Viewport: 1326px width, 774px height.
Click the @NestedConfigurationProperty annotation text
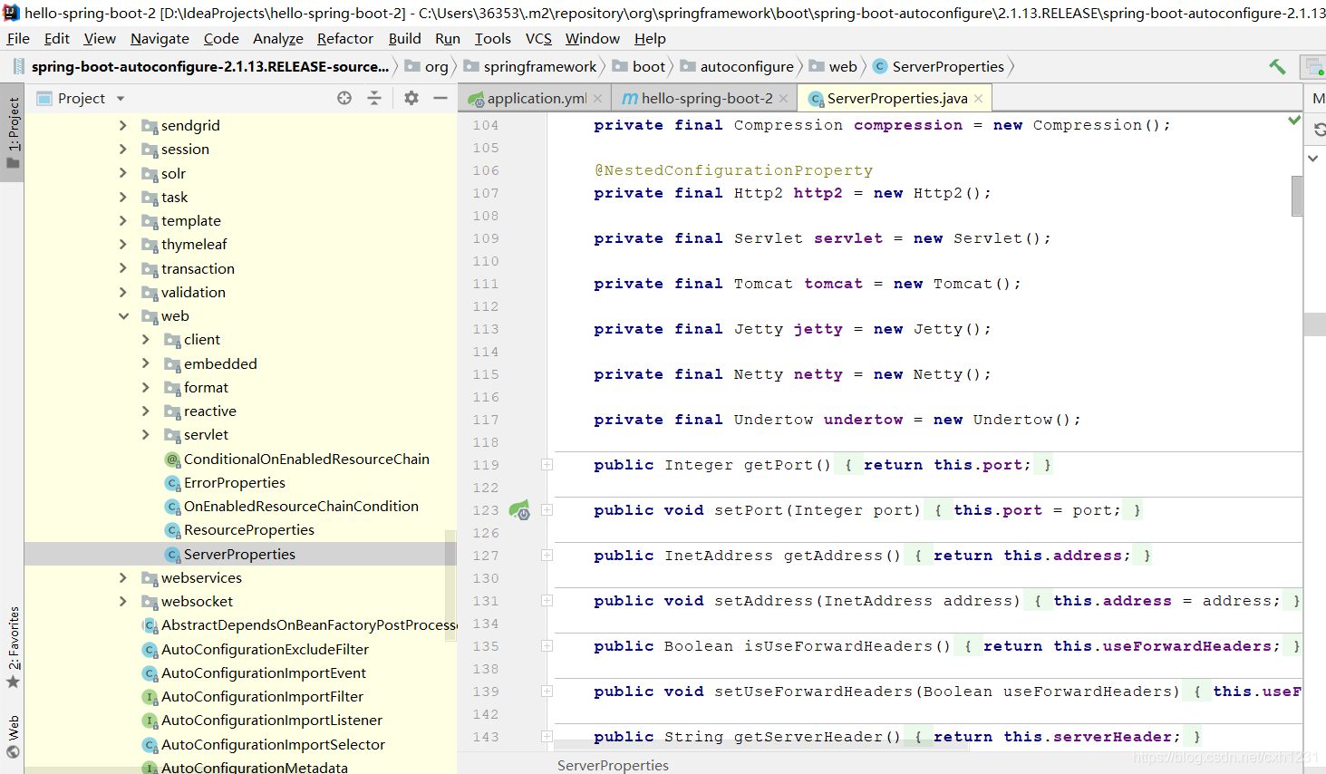point(733,170)
